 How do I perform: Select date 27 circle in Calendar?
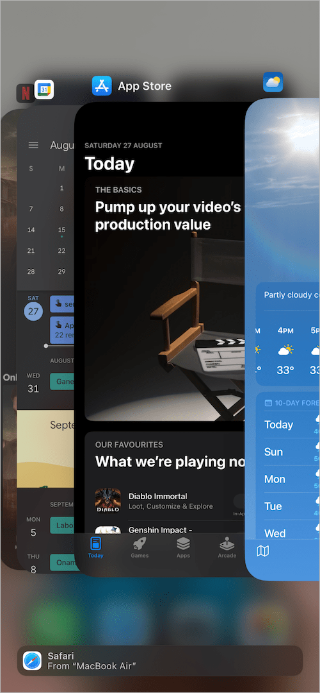[33, 311]
